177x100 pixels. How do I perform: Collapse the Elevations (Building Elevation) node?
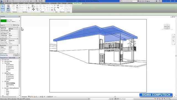coord(3,88)
